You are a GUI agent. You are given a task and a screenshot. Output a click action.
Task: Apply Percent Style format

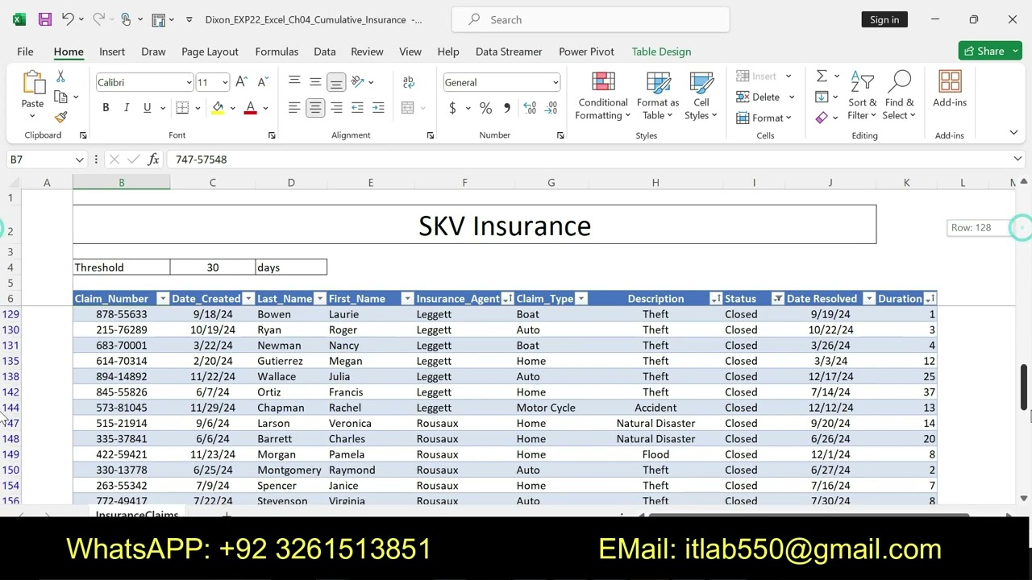point(485,108)
